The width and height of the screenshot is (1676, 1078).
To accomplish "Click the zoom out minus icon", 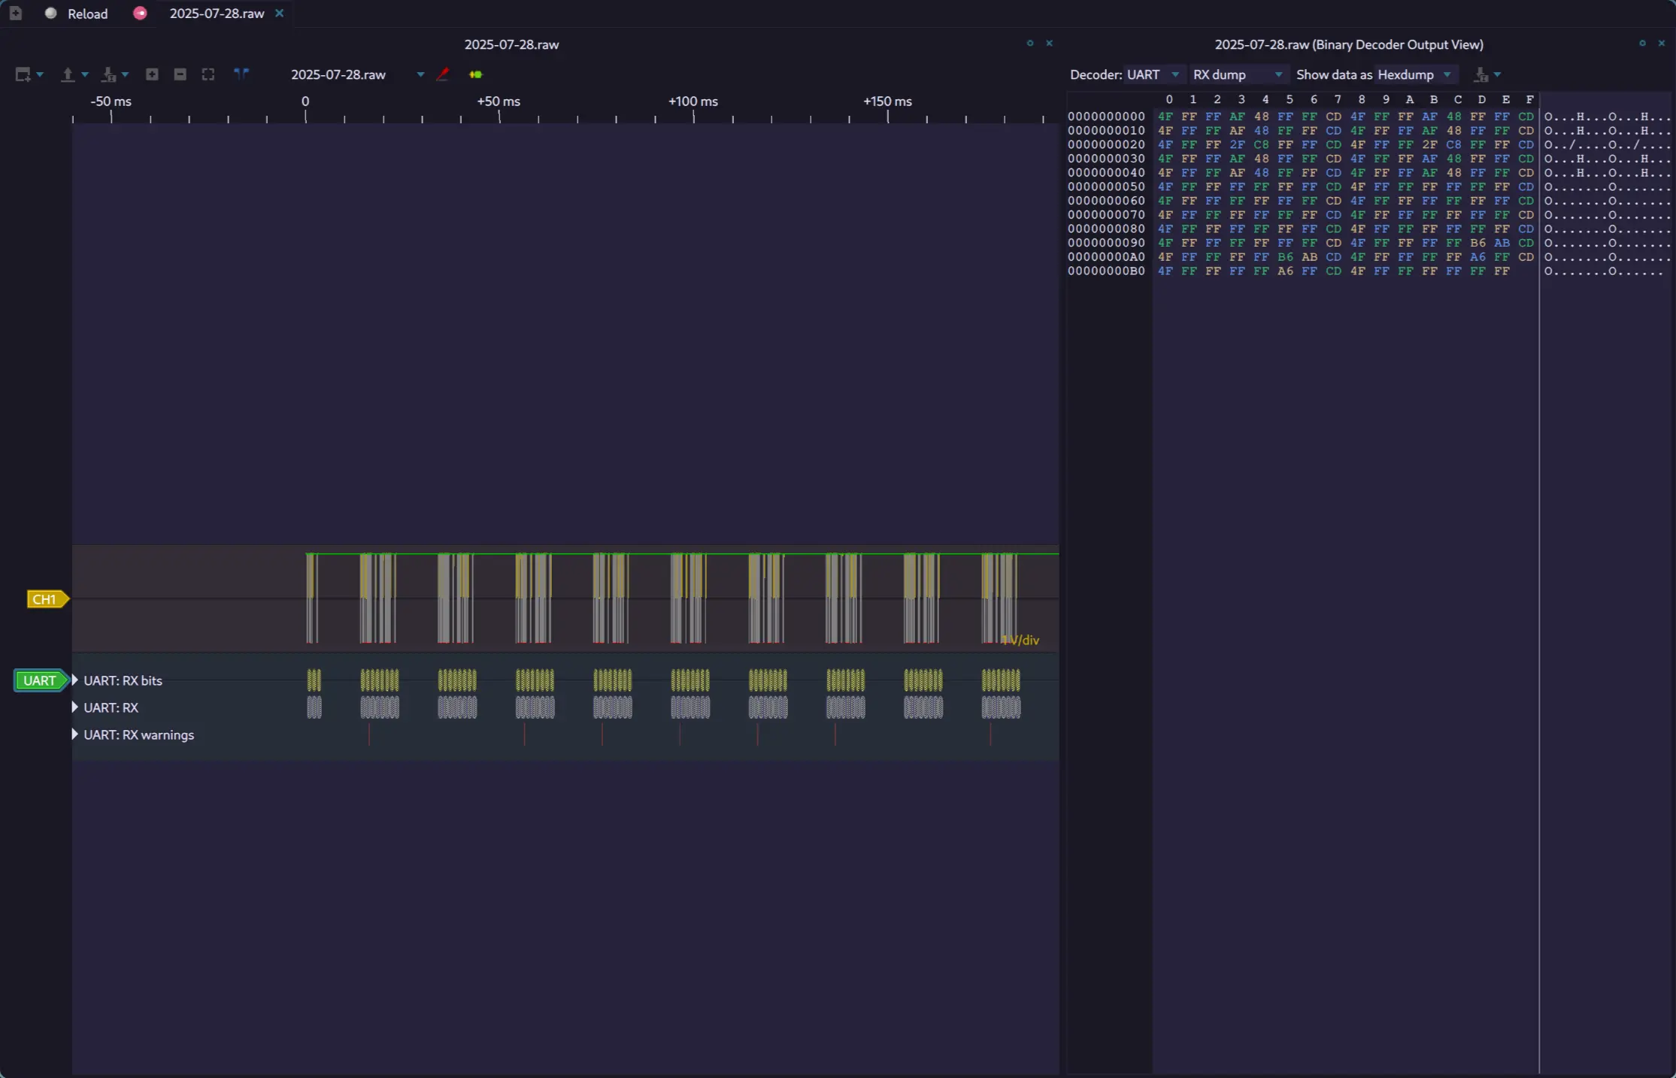I will [180, 74].
